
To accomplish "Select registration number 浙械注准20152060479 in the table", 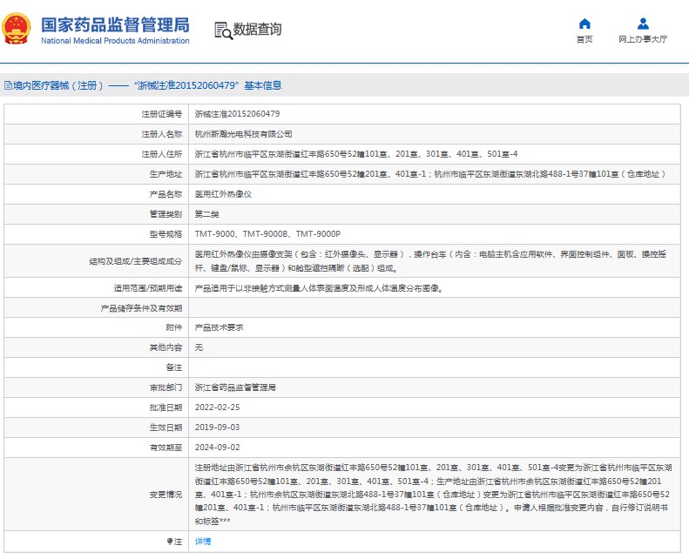I will point(237,114).
